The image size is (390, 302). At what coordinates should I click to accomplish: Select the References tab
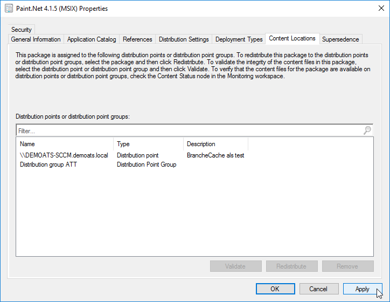137,39
